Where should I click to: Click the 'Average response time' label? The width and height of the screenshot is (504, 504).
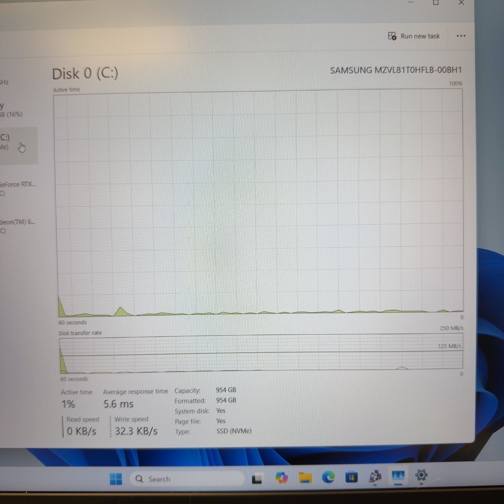[x=135, y=391]
